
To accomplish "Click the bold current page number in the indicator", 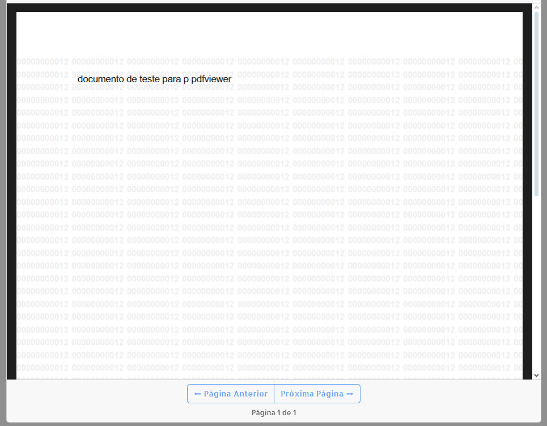I will (x=279, y=413).
